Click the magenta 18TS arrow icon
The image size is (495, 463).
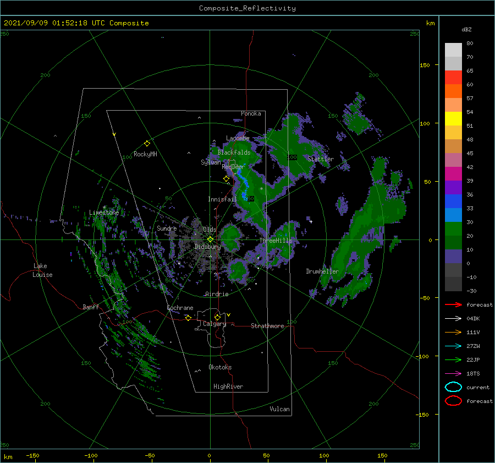pyautogui.click(x=453, y=374)
